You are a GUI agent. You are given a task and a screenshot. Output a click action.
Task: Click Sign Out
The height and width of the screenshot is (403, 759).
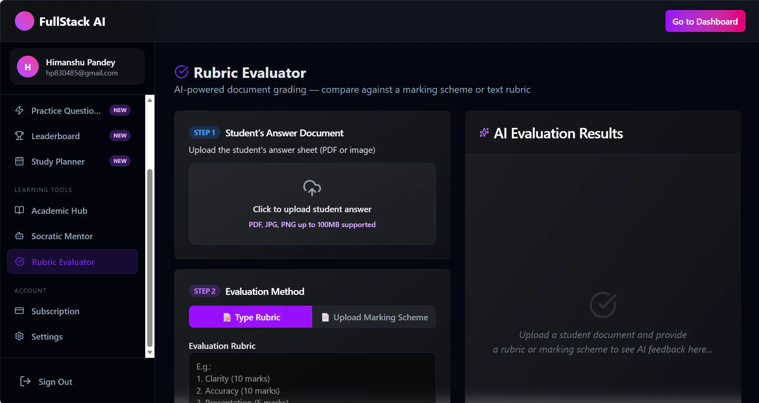55,382
